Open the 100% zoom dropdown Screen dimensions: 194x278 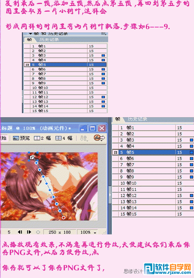point(88,232)
